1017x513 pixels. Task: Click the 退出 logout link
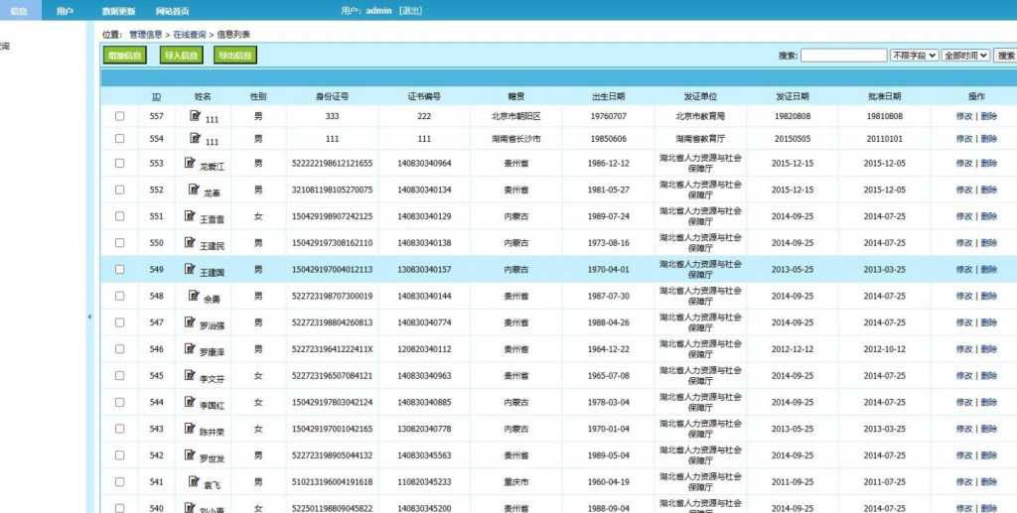coord(410,11)
